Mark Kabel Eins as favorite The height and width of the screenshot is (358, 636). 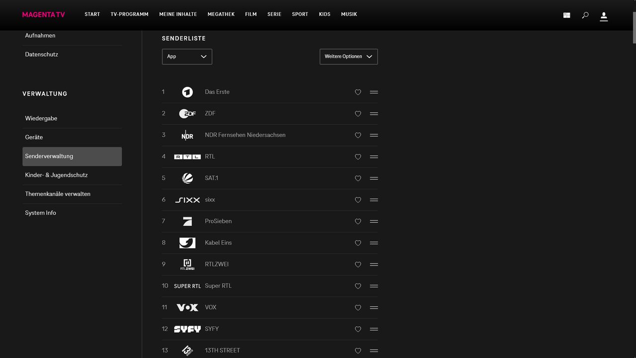358,243
